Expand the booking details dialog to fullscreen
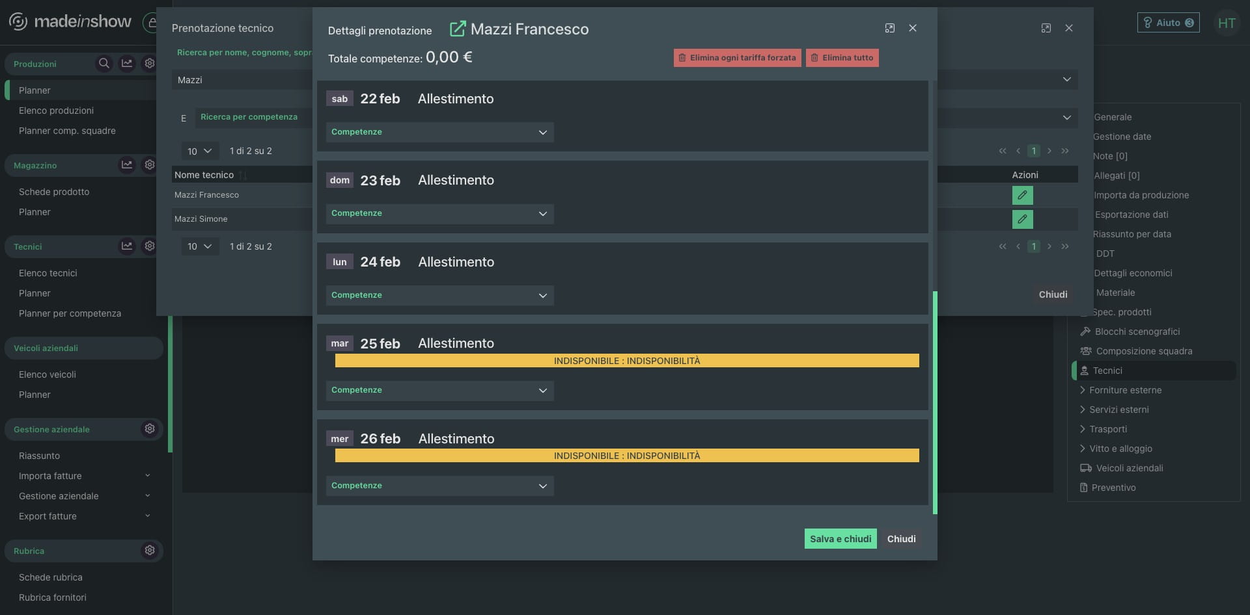 (x=889, y=28)
